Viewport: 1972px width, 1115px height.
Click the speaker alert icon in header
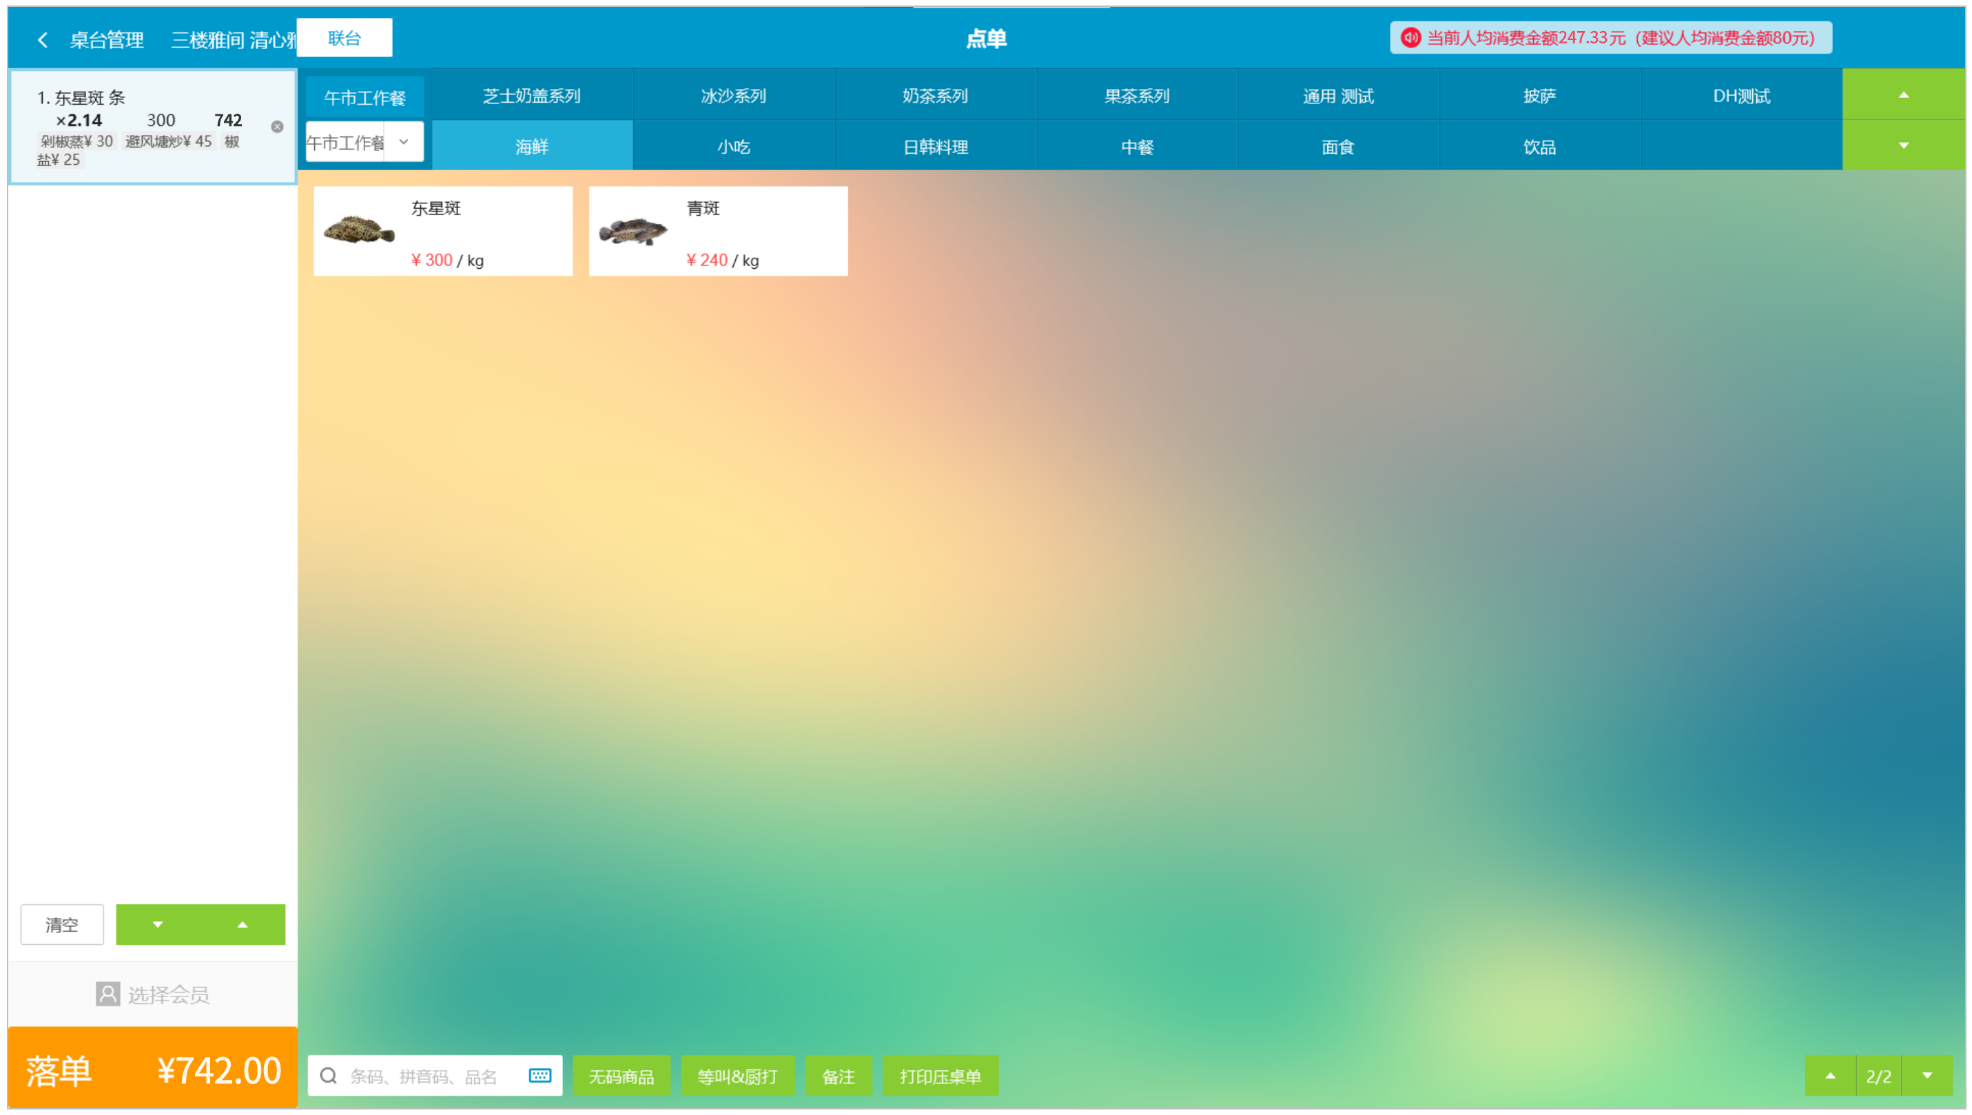pyautogui.click(x=1410, y=37)
